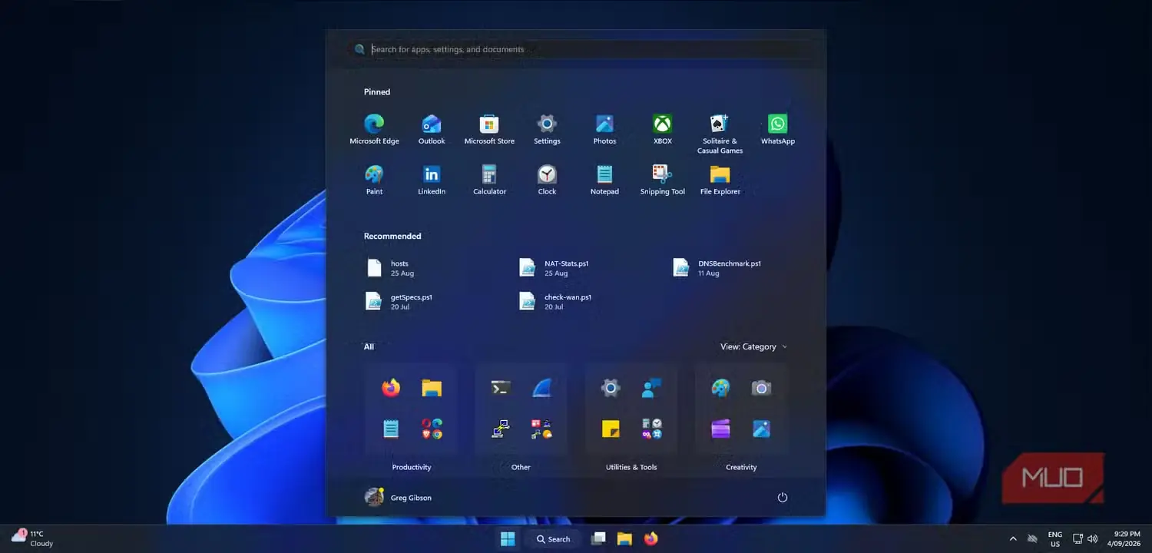Focus the Start menu search field
Image resolution: width=1152 pixels, height=553 pixels.
tap(580, 49)
